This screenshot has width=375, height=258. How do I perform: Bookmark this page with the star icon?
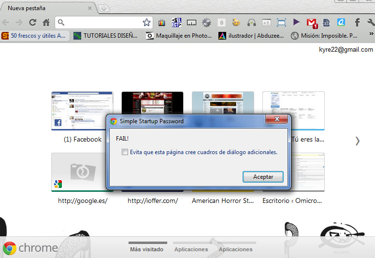(146, 23)
